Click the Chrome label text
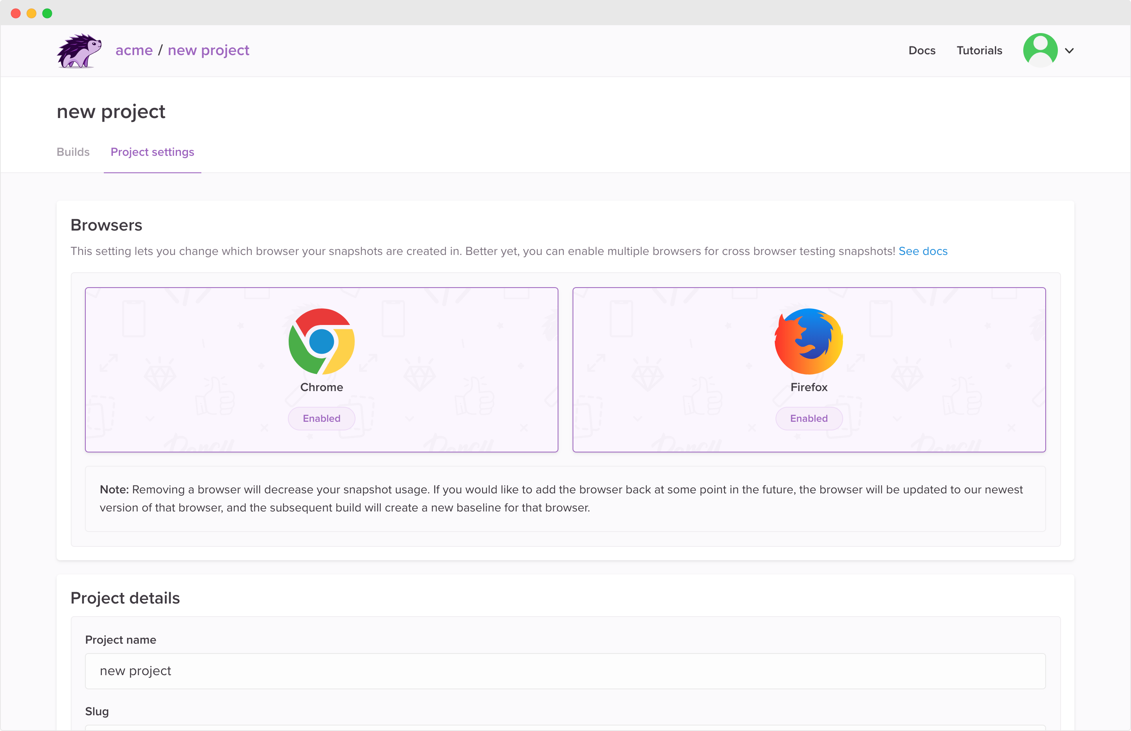1131x731 pixels. click(322, 387)
